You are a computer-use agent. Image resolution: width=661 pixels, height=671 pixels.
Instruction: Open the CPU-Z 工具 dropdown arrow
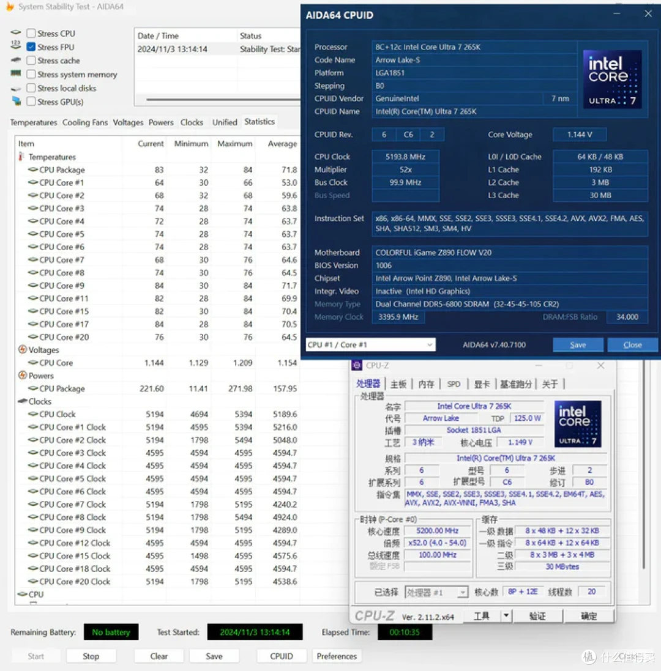pos(506,615)
